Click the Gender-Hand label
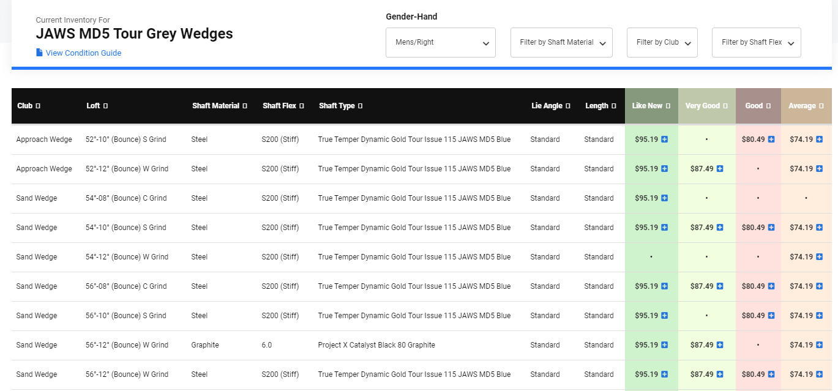 point(411,17)
